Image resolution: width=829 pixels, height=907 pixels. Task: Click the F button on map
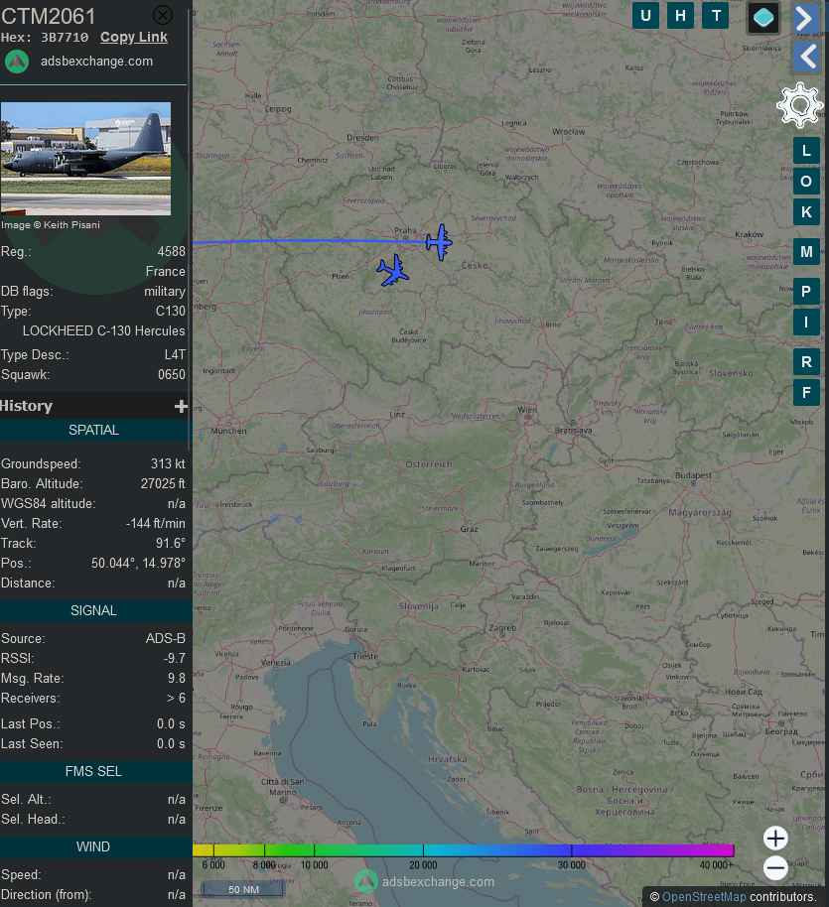click(x=806, y=393)
